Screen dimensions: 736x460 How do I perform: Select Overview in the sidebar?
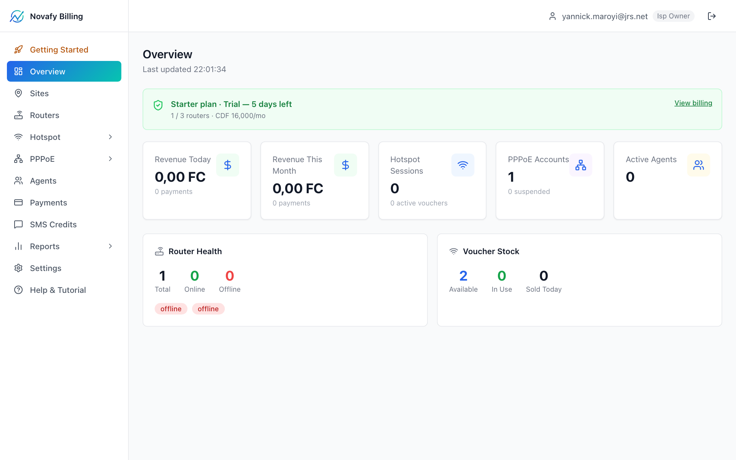point(64,71)
